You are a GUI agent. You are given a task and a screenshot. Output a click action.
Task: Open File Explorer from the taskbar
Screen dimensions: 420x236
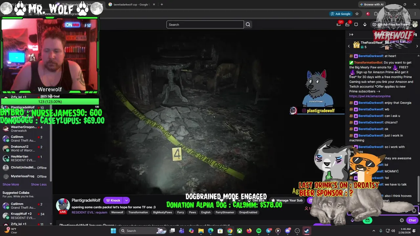pos(201,231)
